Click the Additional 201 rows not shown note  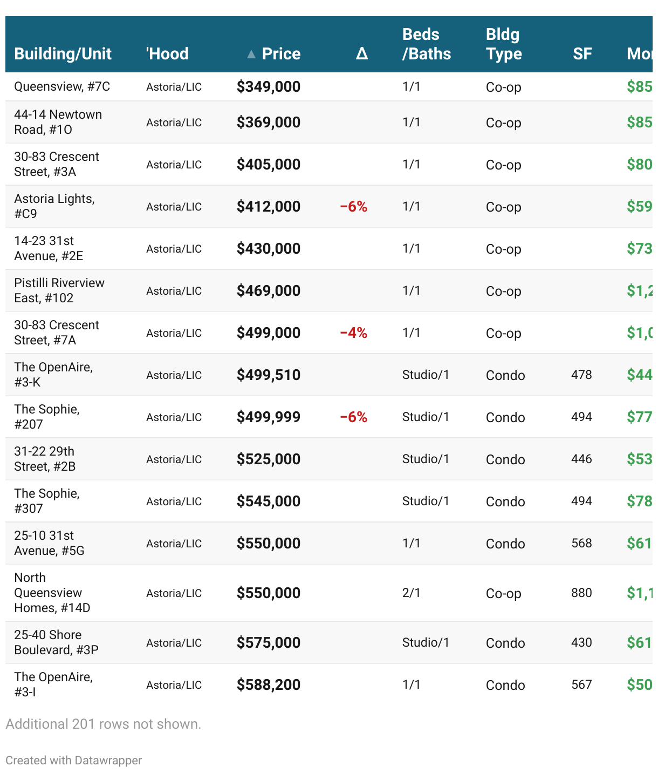point(103,724)
